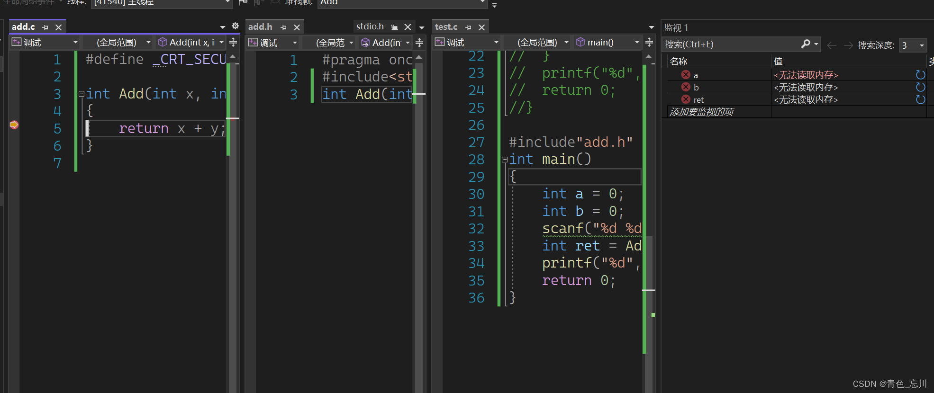Image resolution: width=934 pixels, height=393 pixels.
Task: Open the test.c main() member dropdown
Action: [x=608, y=43]
